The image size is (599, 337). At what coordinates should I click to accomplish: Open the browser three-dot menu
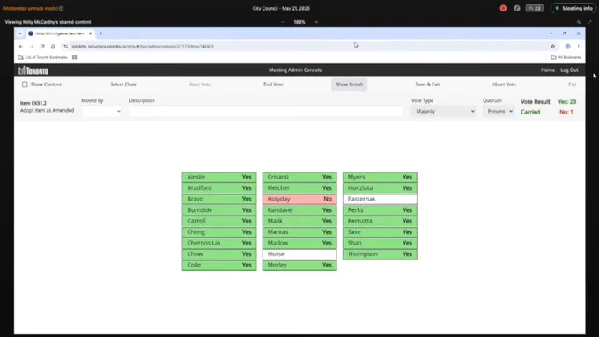coord(579,46)
